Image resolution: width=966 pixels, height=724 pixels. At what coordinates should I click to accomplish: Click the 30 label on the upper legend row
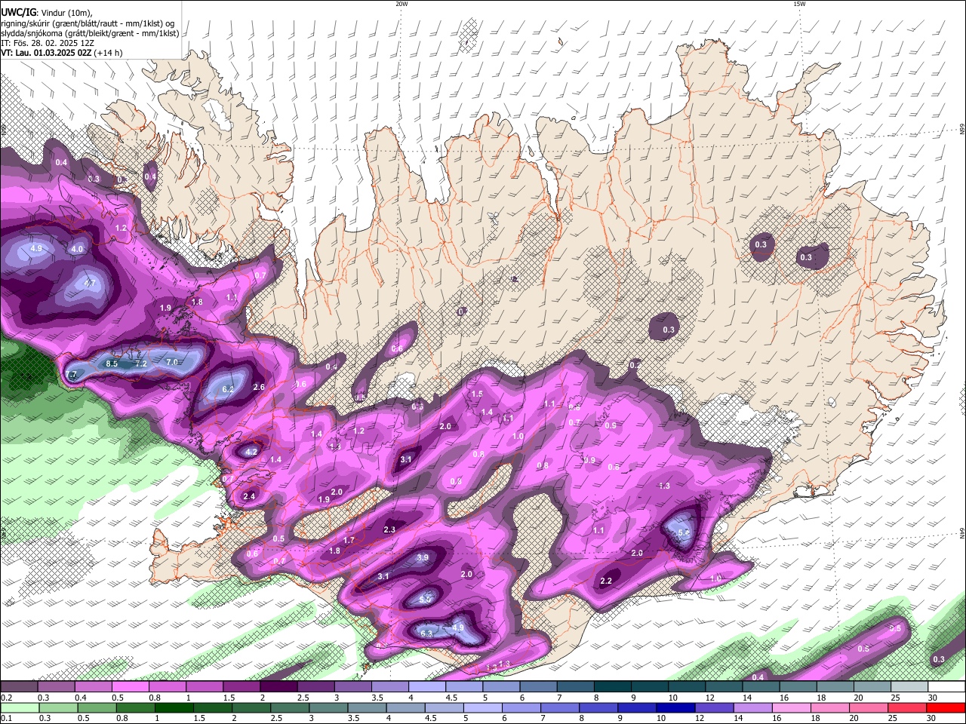pos(932,698)
